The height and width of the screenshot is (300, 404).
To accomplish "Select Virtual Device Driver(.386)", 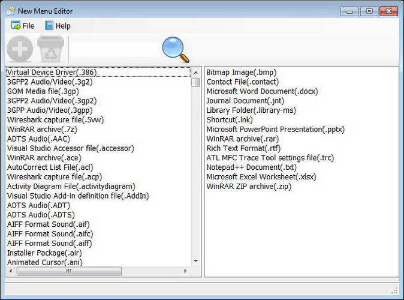I will 98,72.
